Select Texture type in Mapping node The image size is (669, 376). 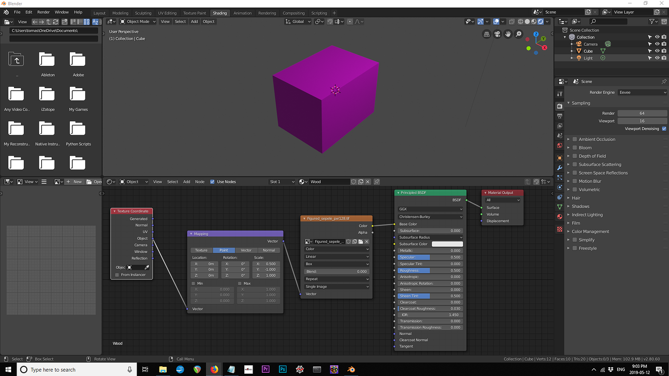[201, 251]
